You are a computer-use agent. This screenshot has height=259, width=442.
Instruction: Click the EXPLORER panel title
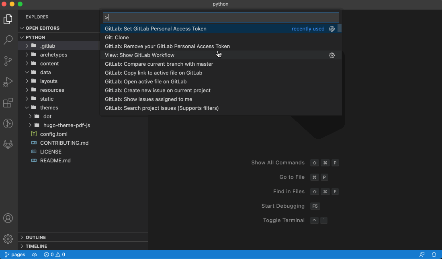[37, 17]
